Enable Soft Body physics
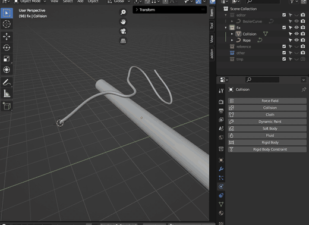 click(x=267, y=129)
